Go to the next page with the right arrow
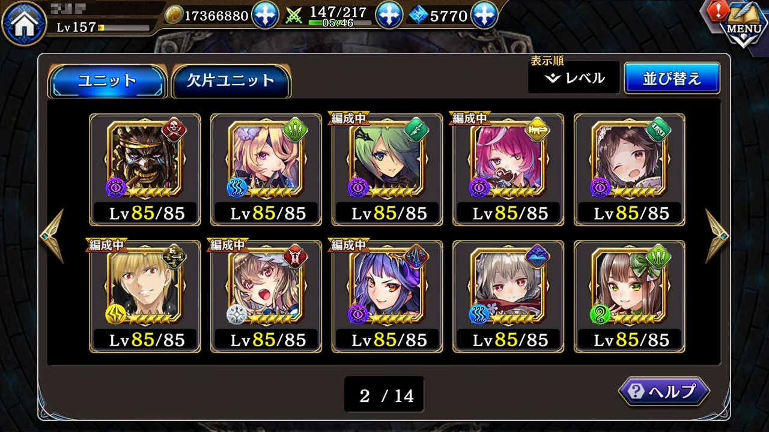 click(x=717, y=236)
